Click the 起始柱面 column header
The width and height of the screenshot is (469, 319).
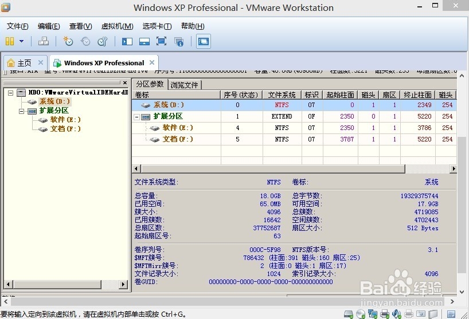pos(341,95)
